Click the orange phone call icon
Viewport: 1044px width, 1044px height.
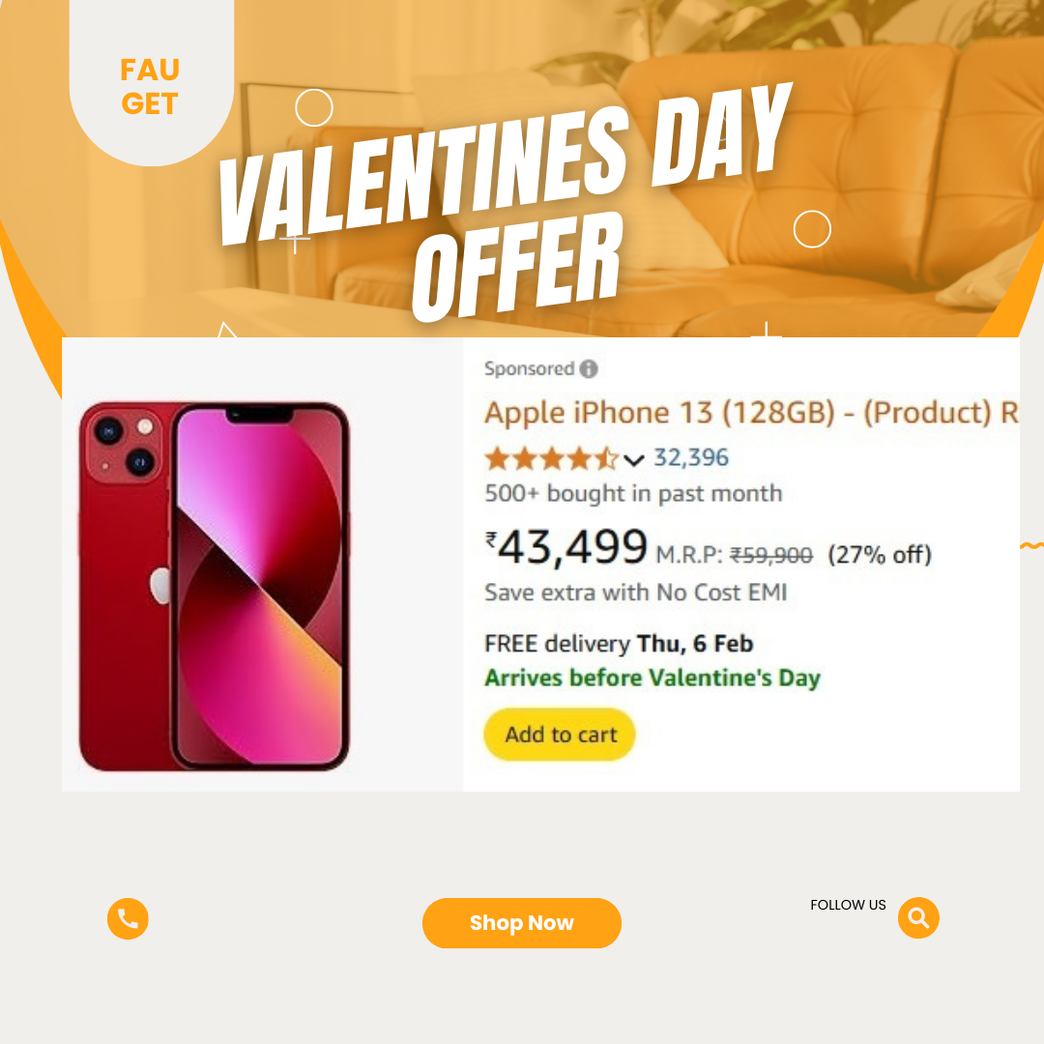[128, 919]
